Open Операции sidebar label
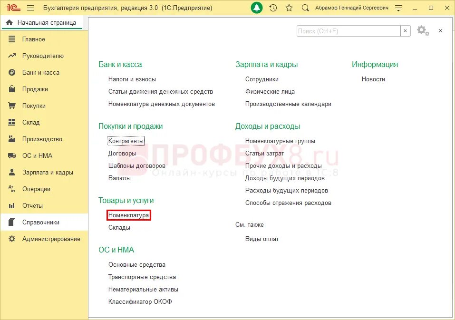 (36, 189)
